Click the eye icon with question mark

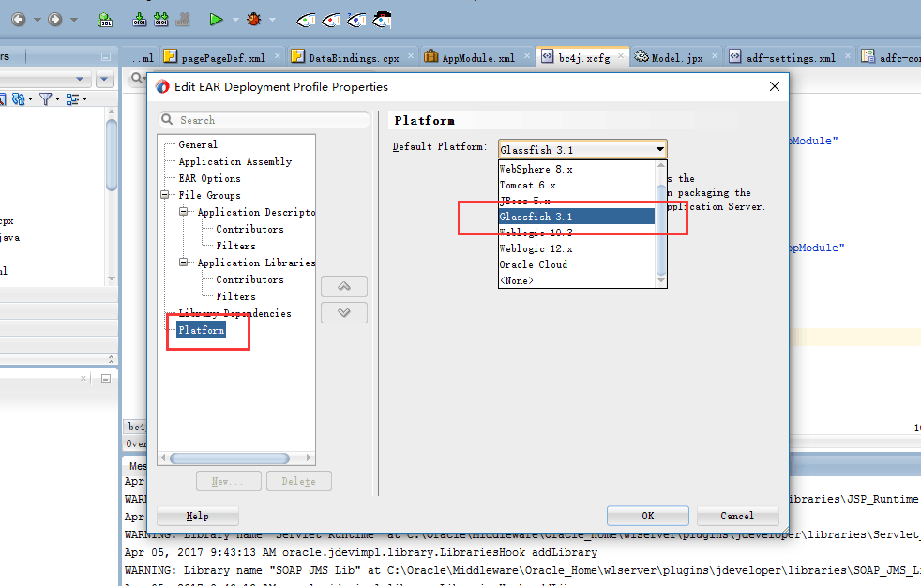(356, 21)
